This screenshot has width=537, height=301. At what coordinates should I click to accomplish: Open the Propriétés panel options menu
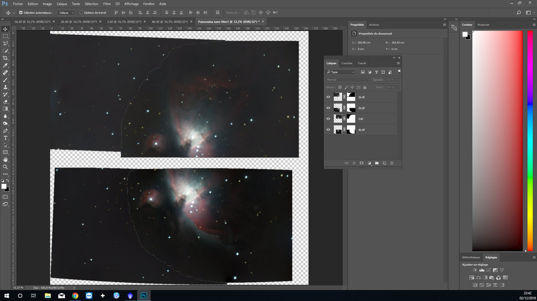click(x=445, y=25)
